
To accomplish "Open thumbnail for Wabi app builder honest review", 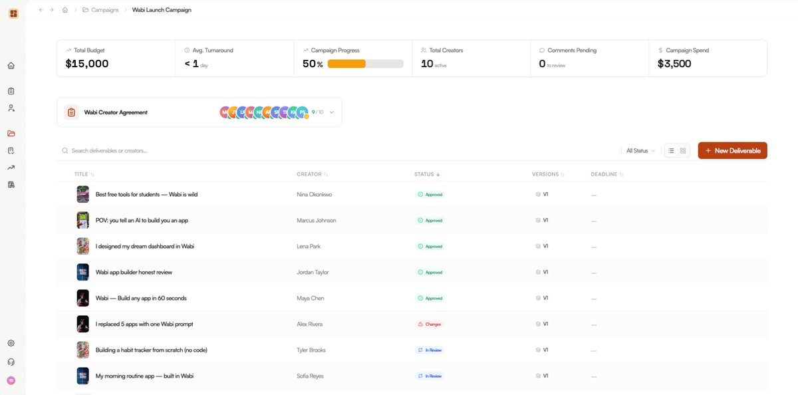I will pyautogui.click(x=82, y=272).
